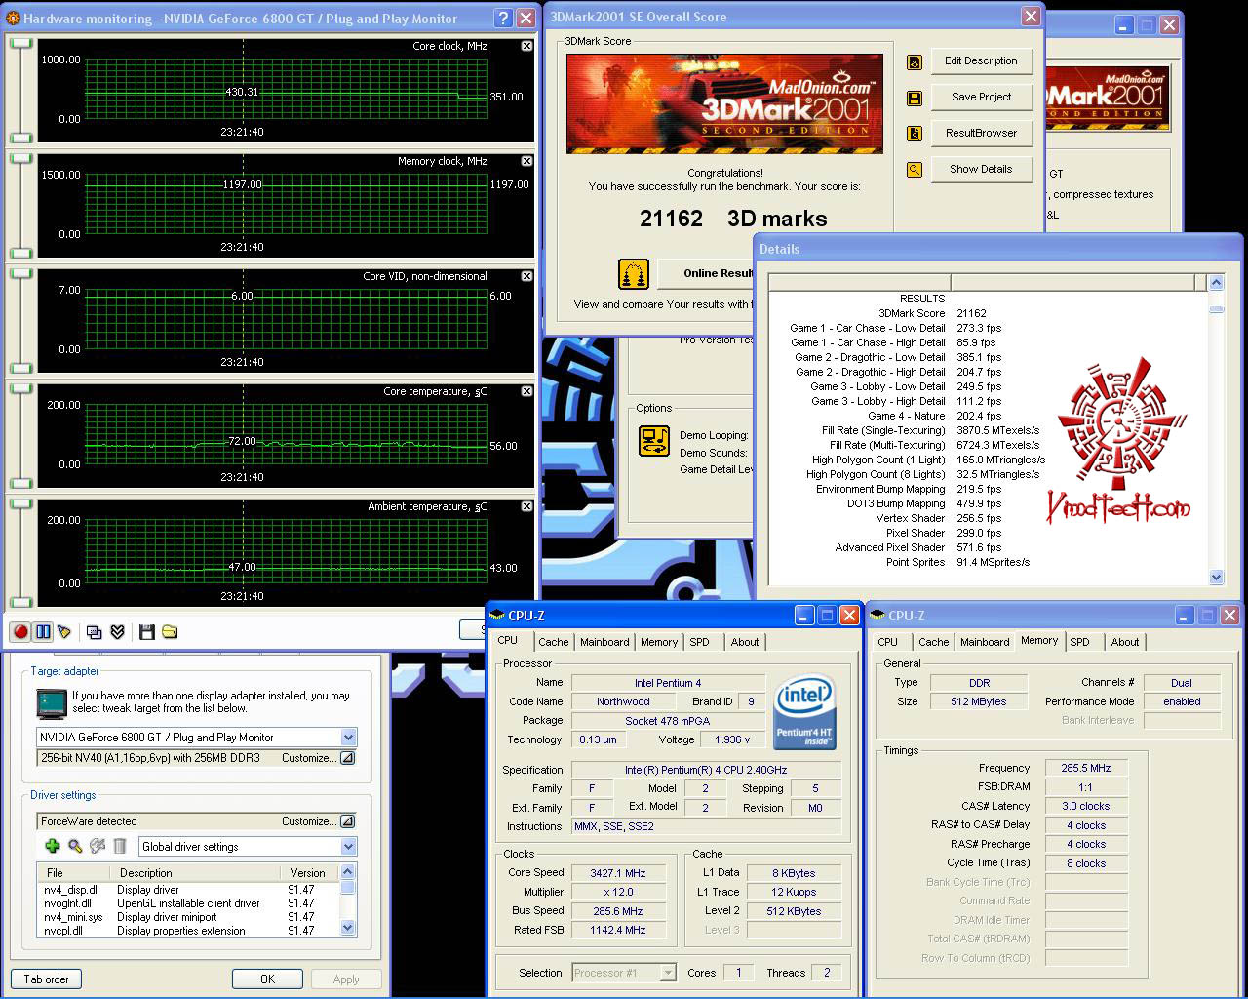Screen dimensions: 1248x999
Task: Click the trash delete icon in Driver settings
Action: [x=120, y=846]
